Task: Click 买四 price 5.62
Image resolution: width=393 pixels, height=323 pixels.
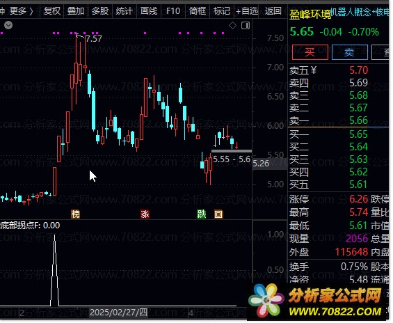Action: click(358, 172)
